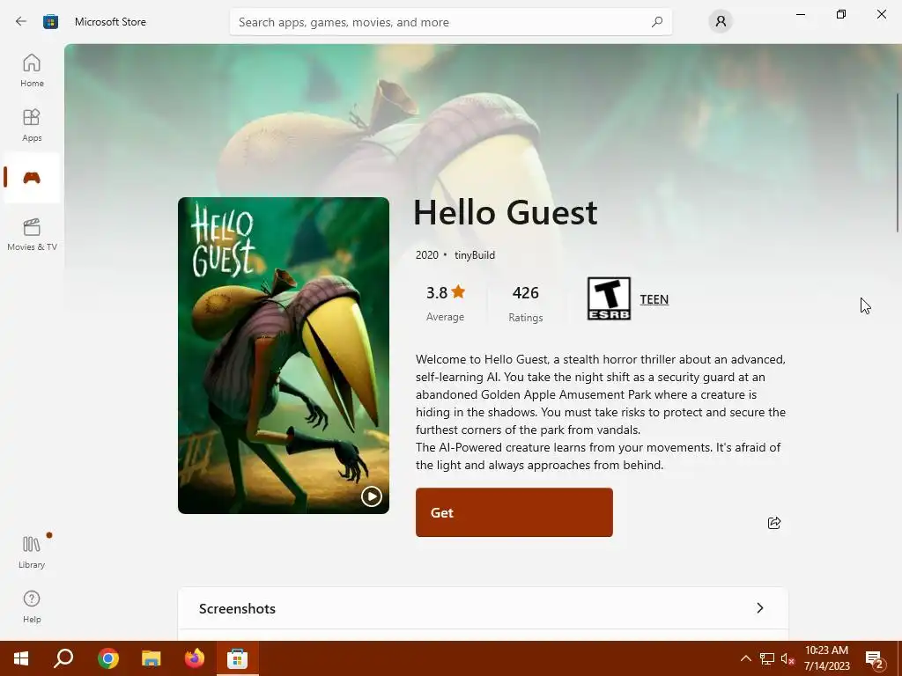Play trailer on Hello Guest poster

tap(372, 496)
